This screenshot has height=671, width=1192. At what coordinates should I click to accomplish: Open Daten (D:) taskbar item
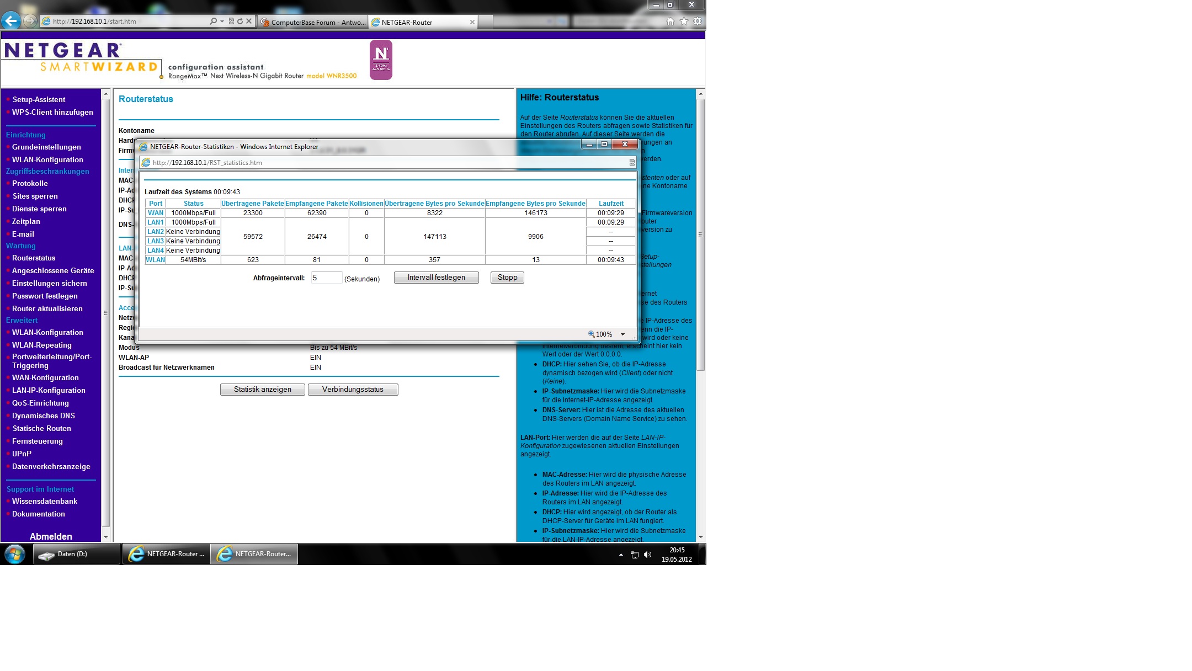pyautogui.click(x=77, y=554)
